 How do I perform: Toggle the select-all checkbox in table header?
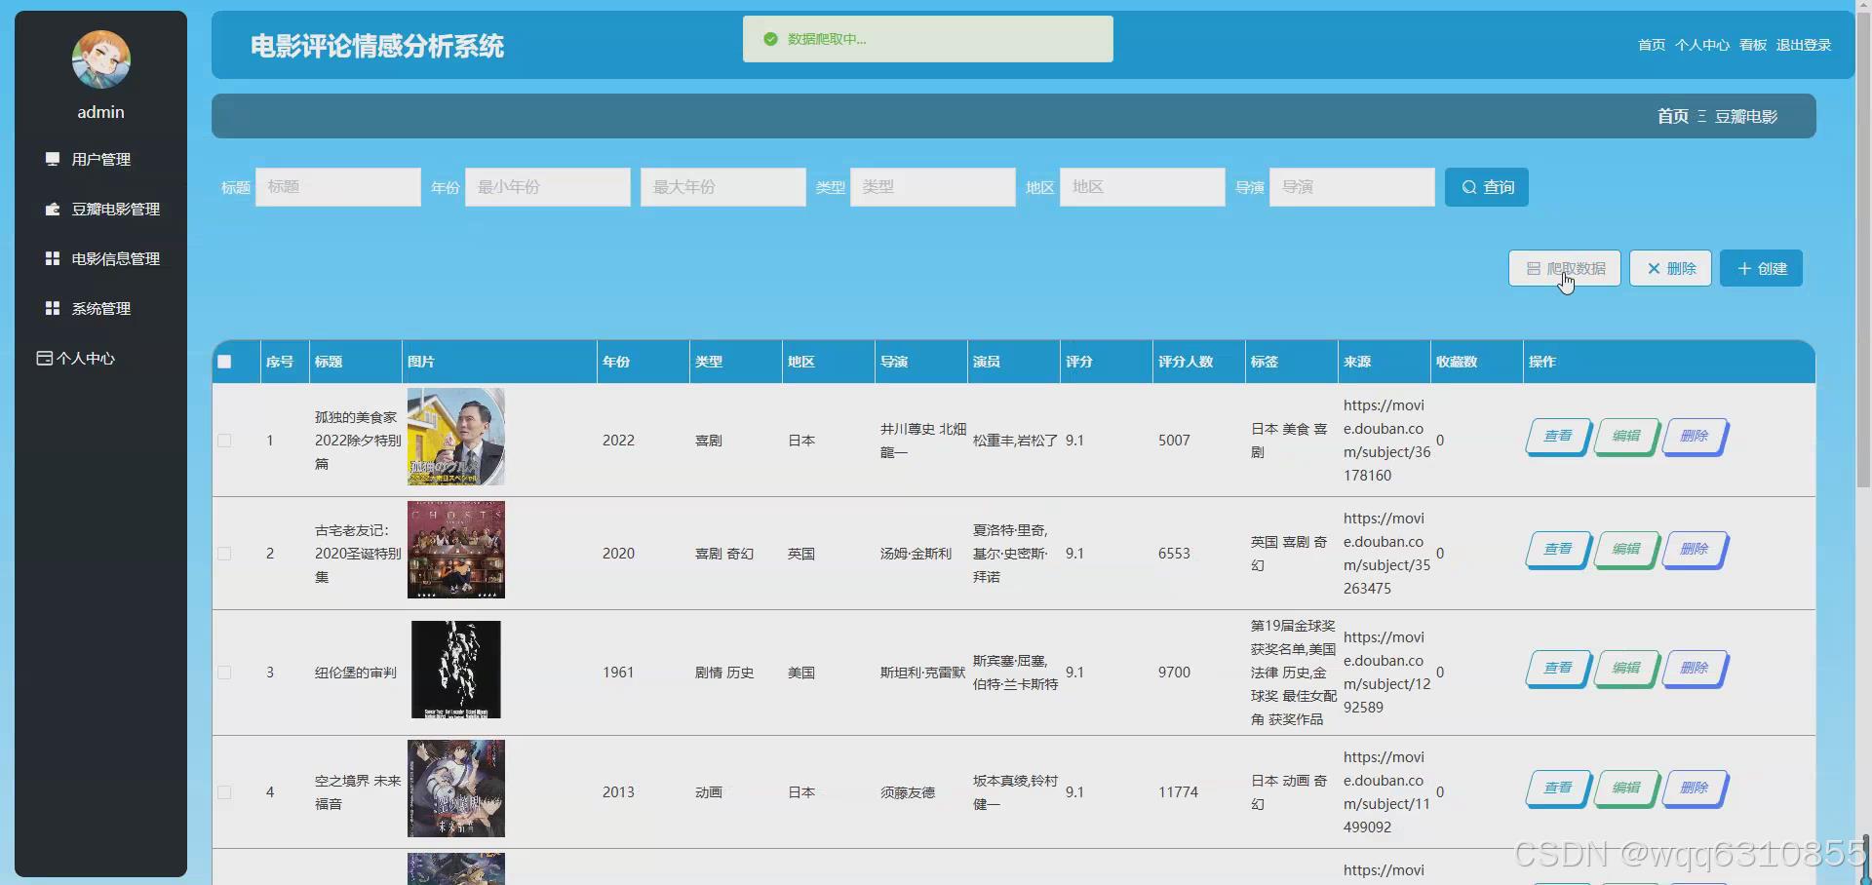coord(224,362)
